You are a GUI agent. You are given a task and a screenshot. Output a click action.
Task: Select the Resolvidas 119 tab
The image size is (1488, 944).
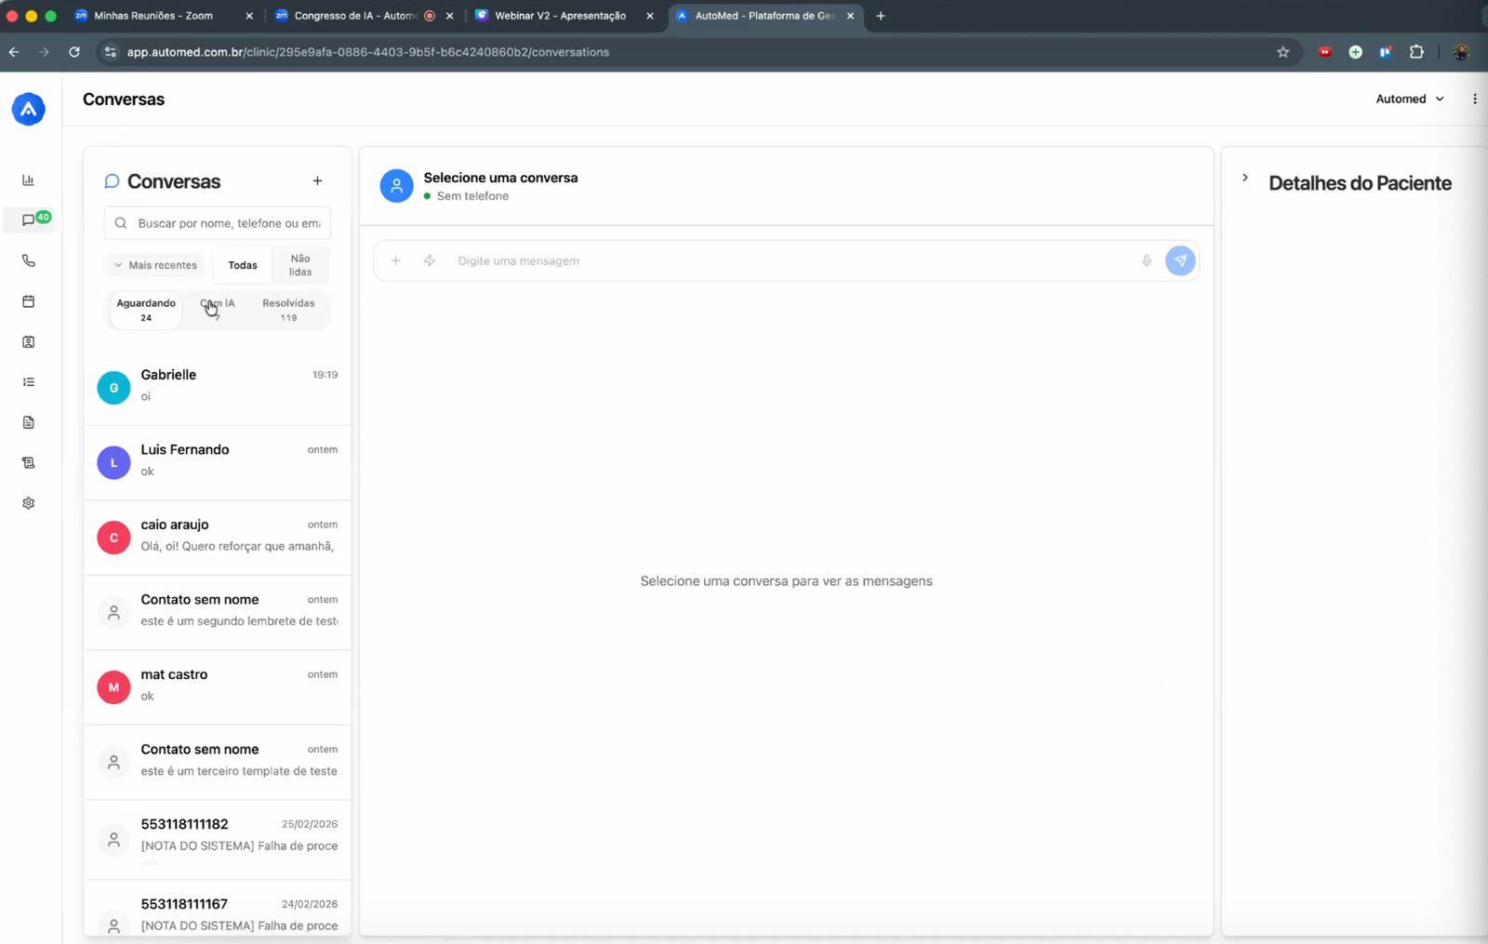288,310
